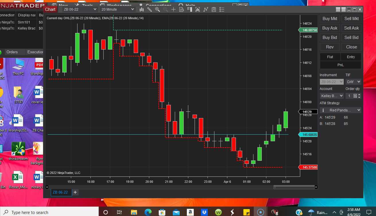Click the zoom in magnifier icon
Screen dimensions: 376x216
coord(157,9)
